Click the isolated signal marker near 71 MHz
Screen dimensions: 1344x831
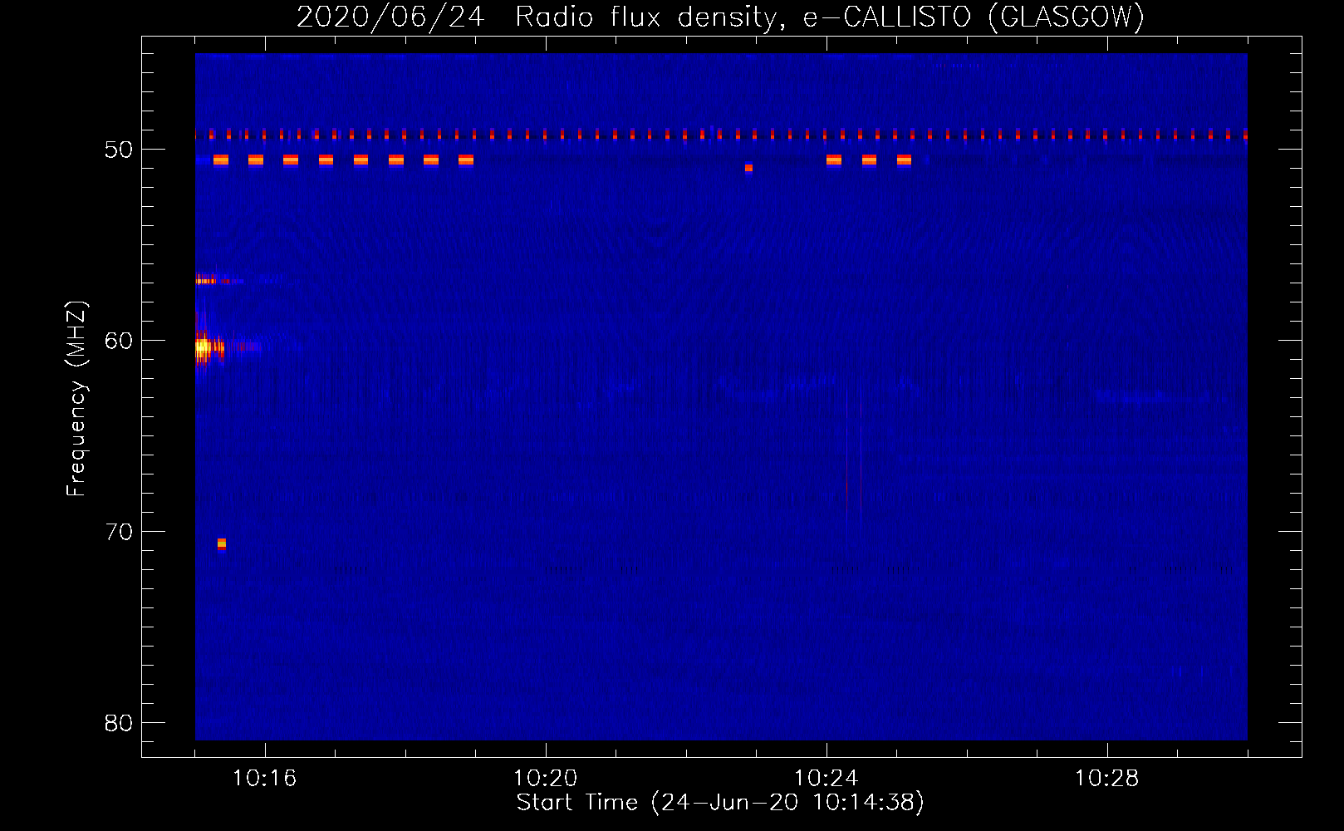tap(222, 543)
